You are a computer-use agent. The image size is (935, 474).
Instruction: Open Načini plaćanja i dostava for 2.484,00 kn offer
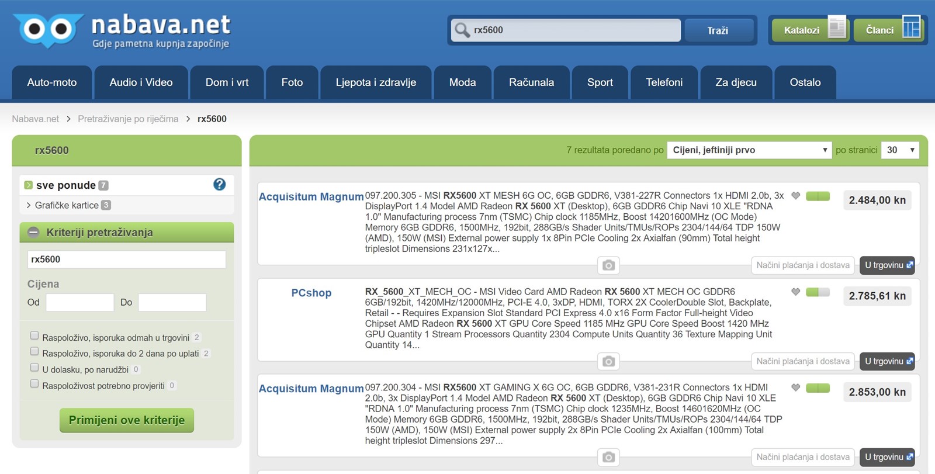click(x=803, y=265)
